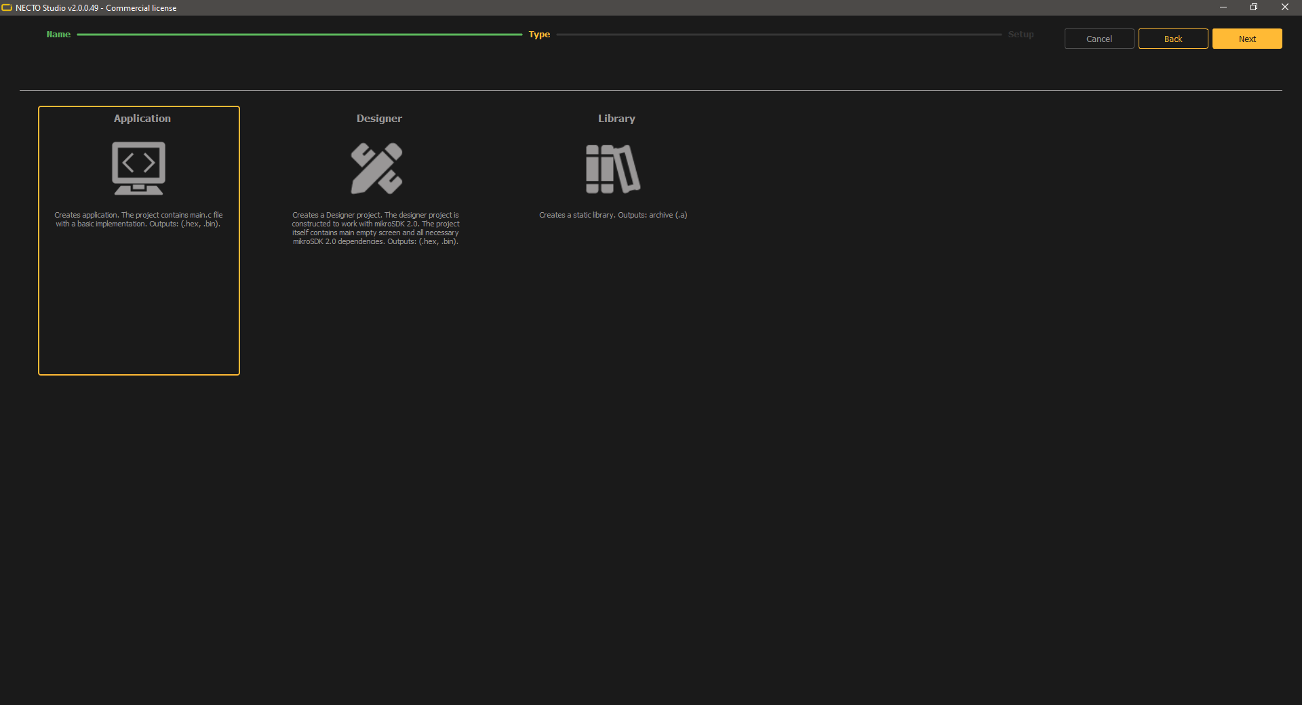The width and height of the screenshot is (1302, 705).
Task: Minimize the NECTO Studio window
Action: pos(1223,7)
